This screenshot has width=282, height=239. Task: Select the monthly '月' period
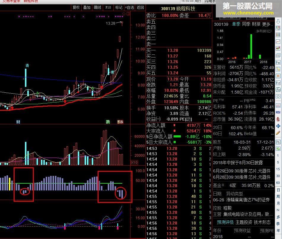click(x=278, y=203)
